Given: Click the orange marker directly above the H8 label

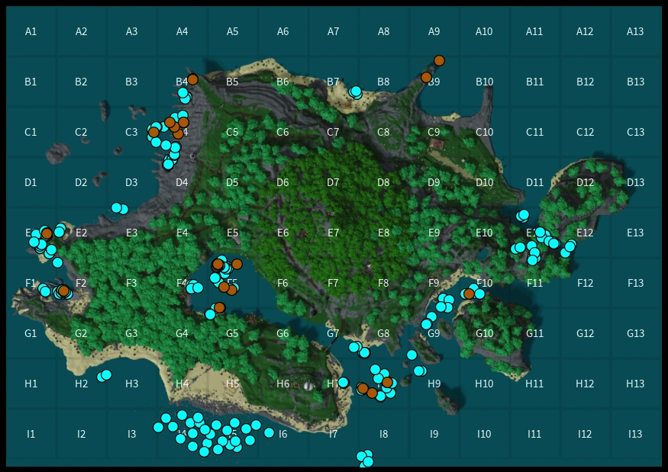Looking at the screenshot, I should tap(387, 382).
